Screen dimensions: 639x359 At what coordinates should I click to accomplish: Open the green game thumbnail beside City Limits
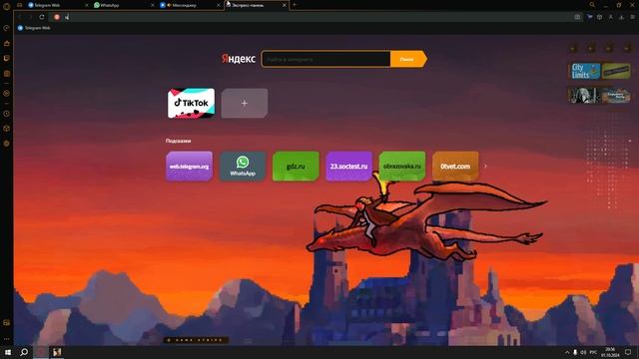[616, 71]
